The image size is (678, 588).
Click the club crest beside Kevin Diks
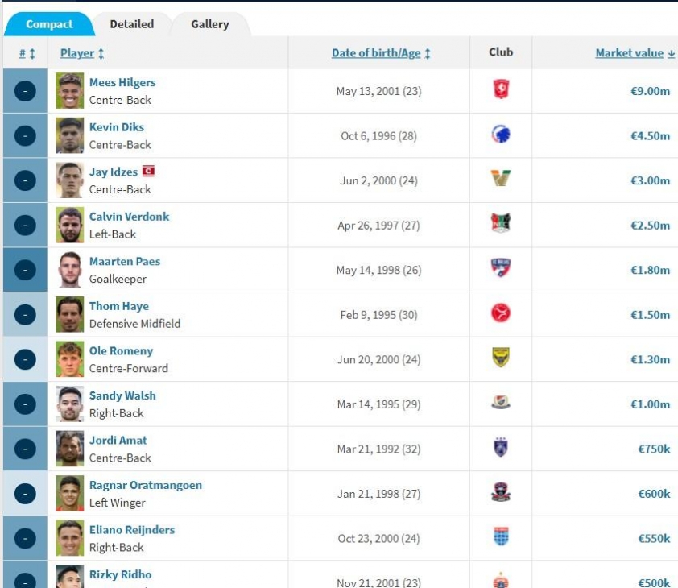(501, 135)
